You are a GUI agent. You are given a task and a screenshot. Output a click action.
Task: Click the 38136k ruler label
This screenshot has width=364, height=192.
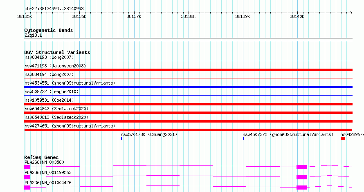tap(79, 16)
